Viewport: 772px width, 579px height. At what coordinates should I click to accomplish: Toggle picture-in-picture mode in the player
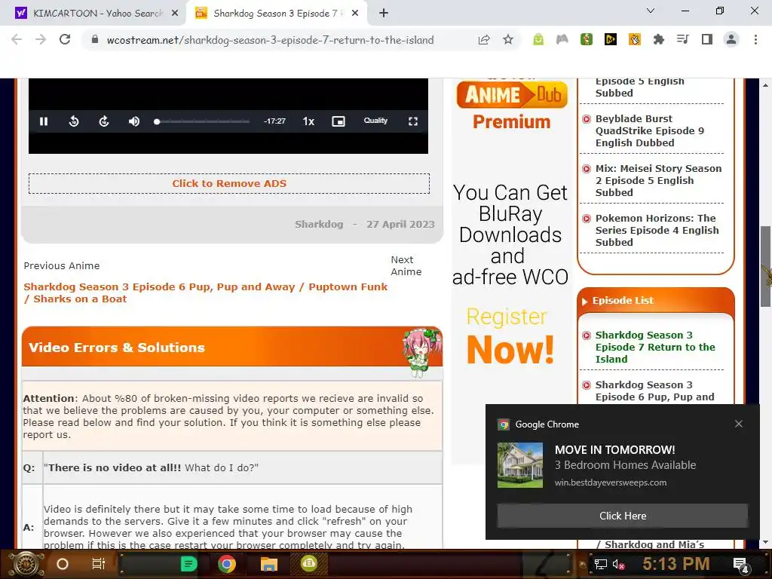339,121
